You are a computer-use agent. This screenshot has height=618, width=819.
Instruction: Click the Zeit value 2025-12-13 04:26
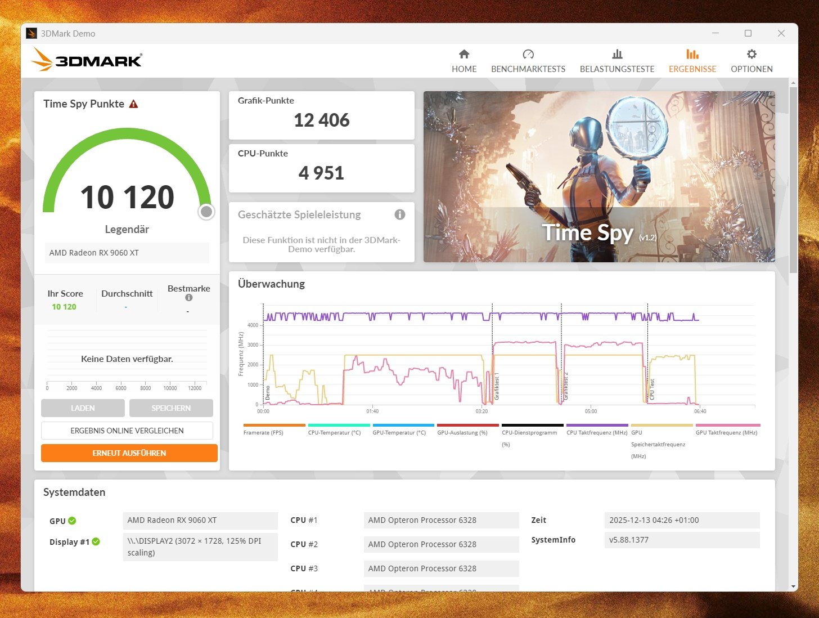tap(682, 520)
